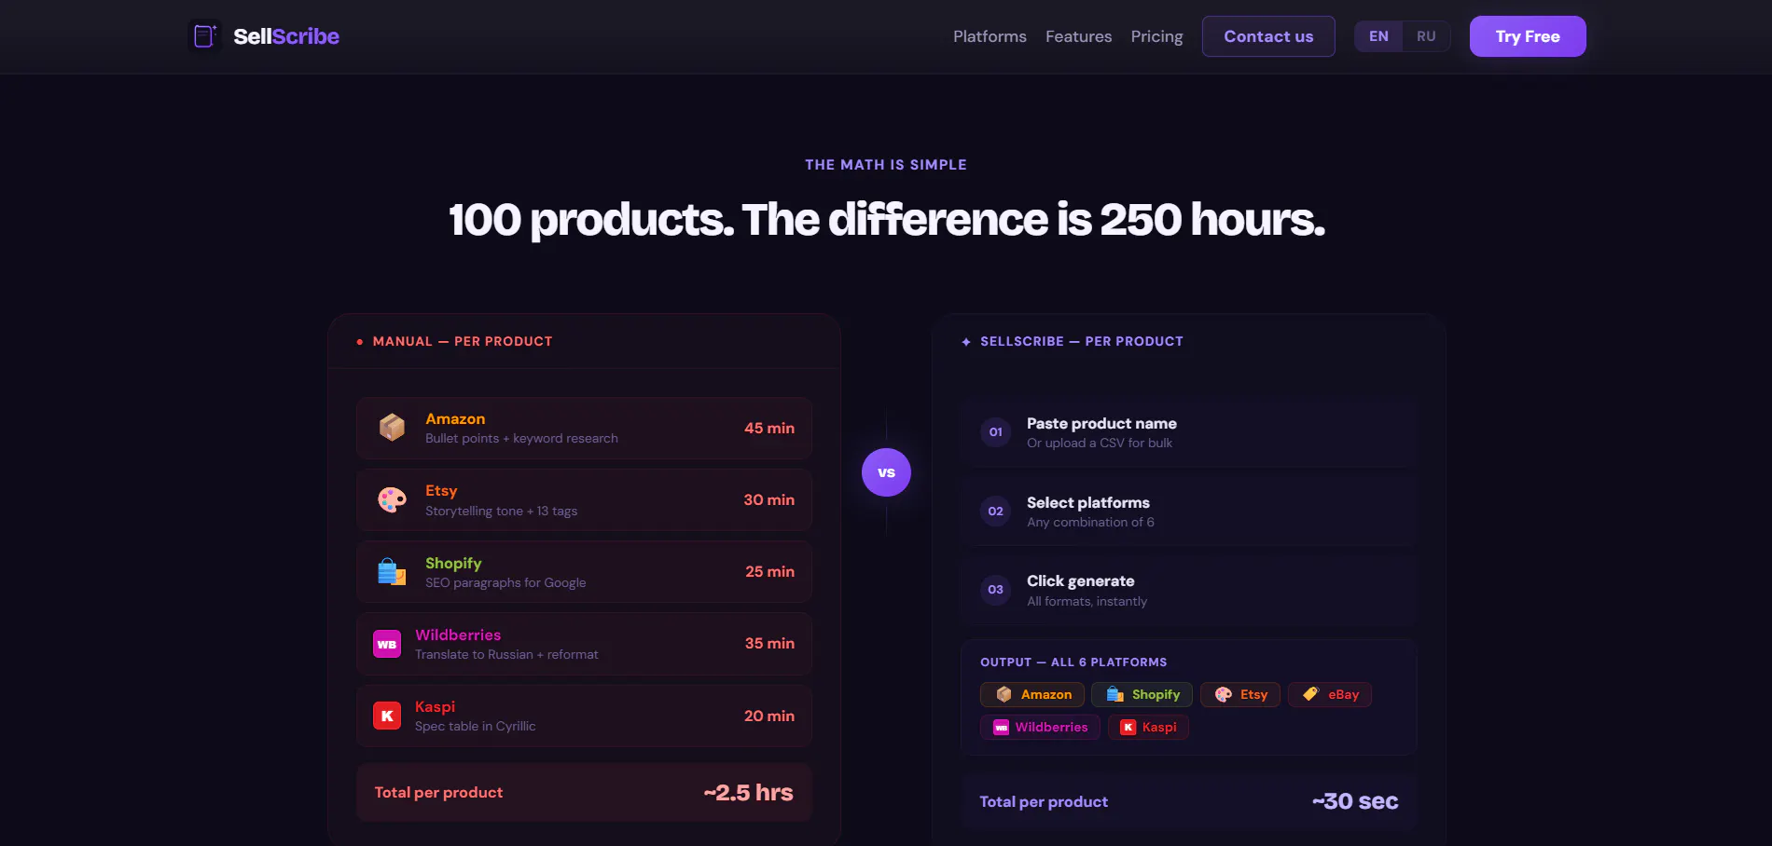Screen dimensions: 1772x846
Task: Click 'Click generate' step title
Action: point(1081,580)
